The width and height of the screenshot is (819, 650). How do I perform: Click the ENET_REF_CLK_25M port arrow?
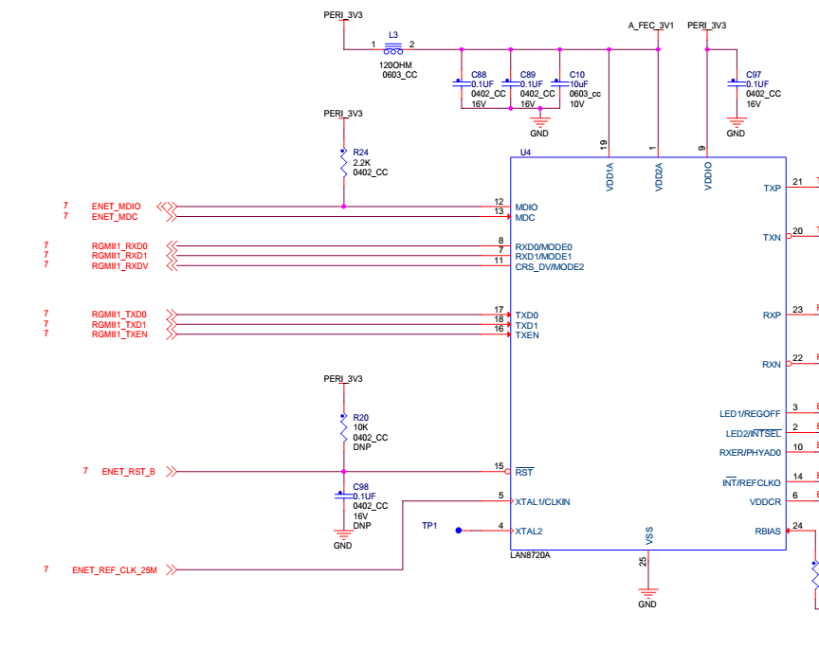coord(172,570)
